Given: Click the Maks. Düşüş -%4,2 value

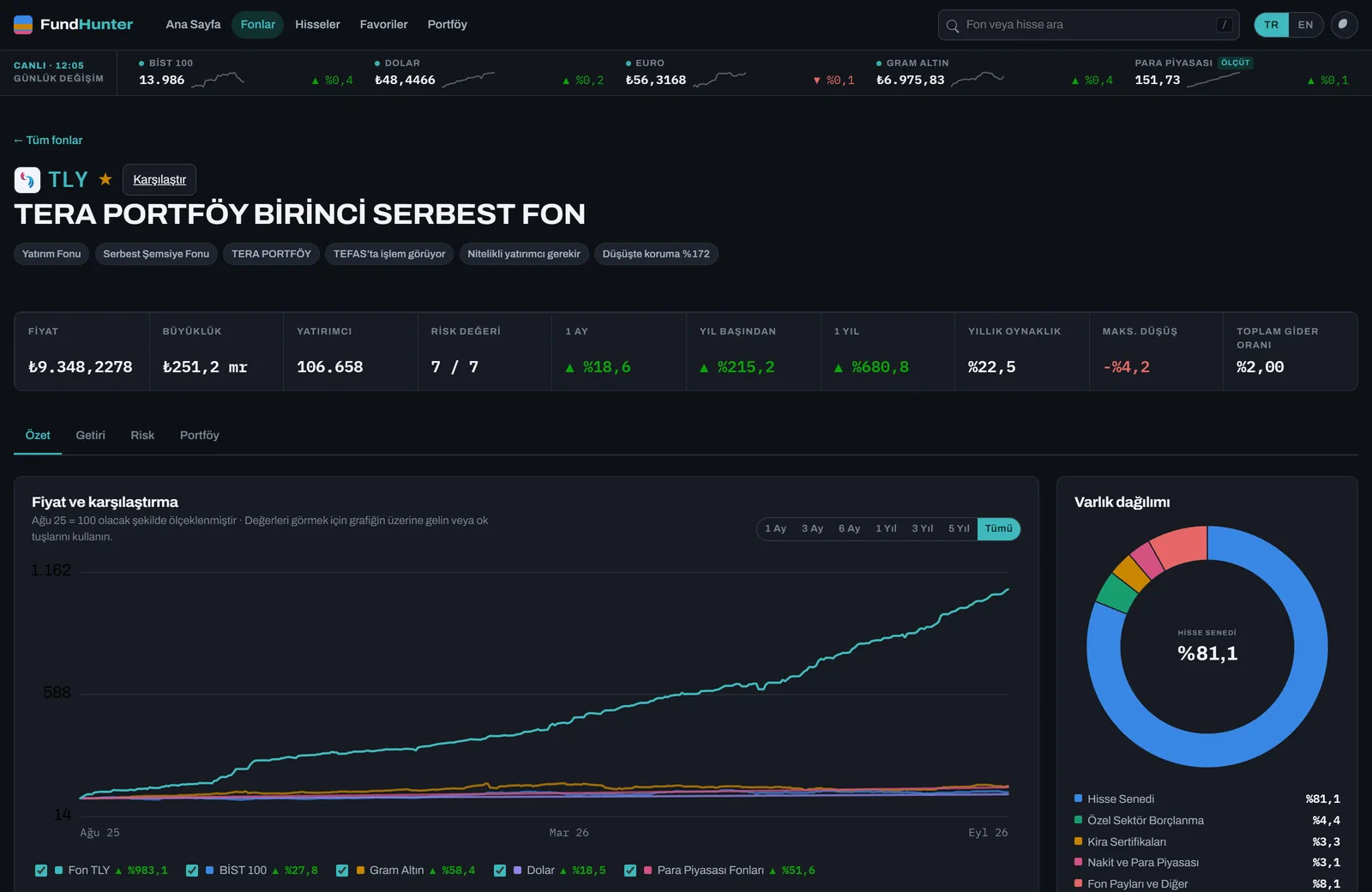Looking at the screenshot, I should coord(1126,367).
